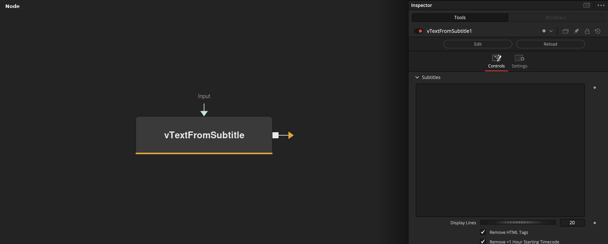Switch to the Tools tab
This screenshot has width=608, height=244.
(x=460, y=17)
